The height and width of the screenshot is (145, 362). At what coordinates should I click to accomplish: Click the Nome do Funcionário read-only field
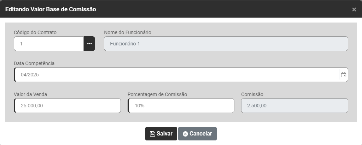tap(226, 44)
